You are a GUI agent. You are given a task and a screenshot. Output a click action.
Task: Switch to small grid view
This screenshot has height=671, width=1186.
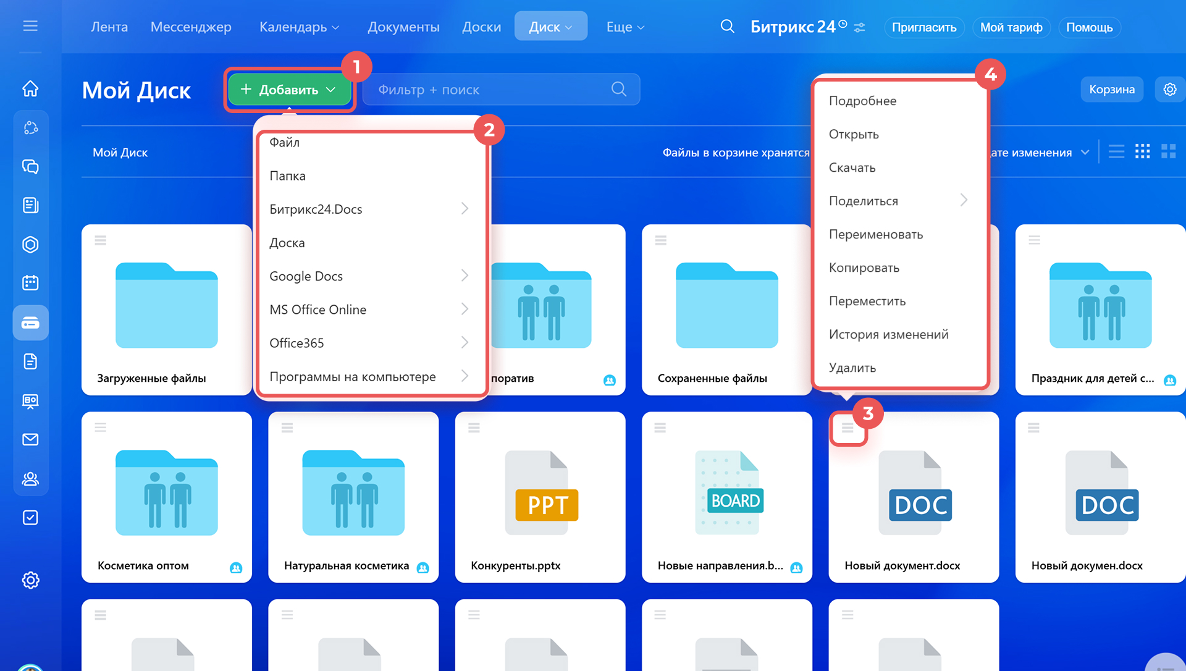click(1142, 152)
